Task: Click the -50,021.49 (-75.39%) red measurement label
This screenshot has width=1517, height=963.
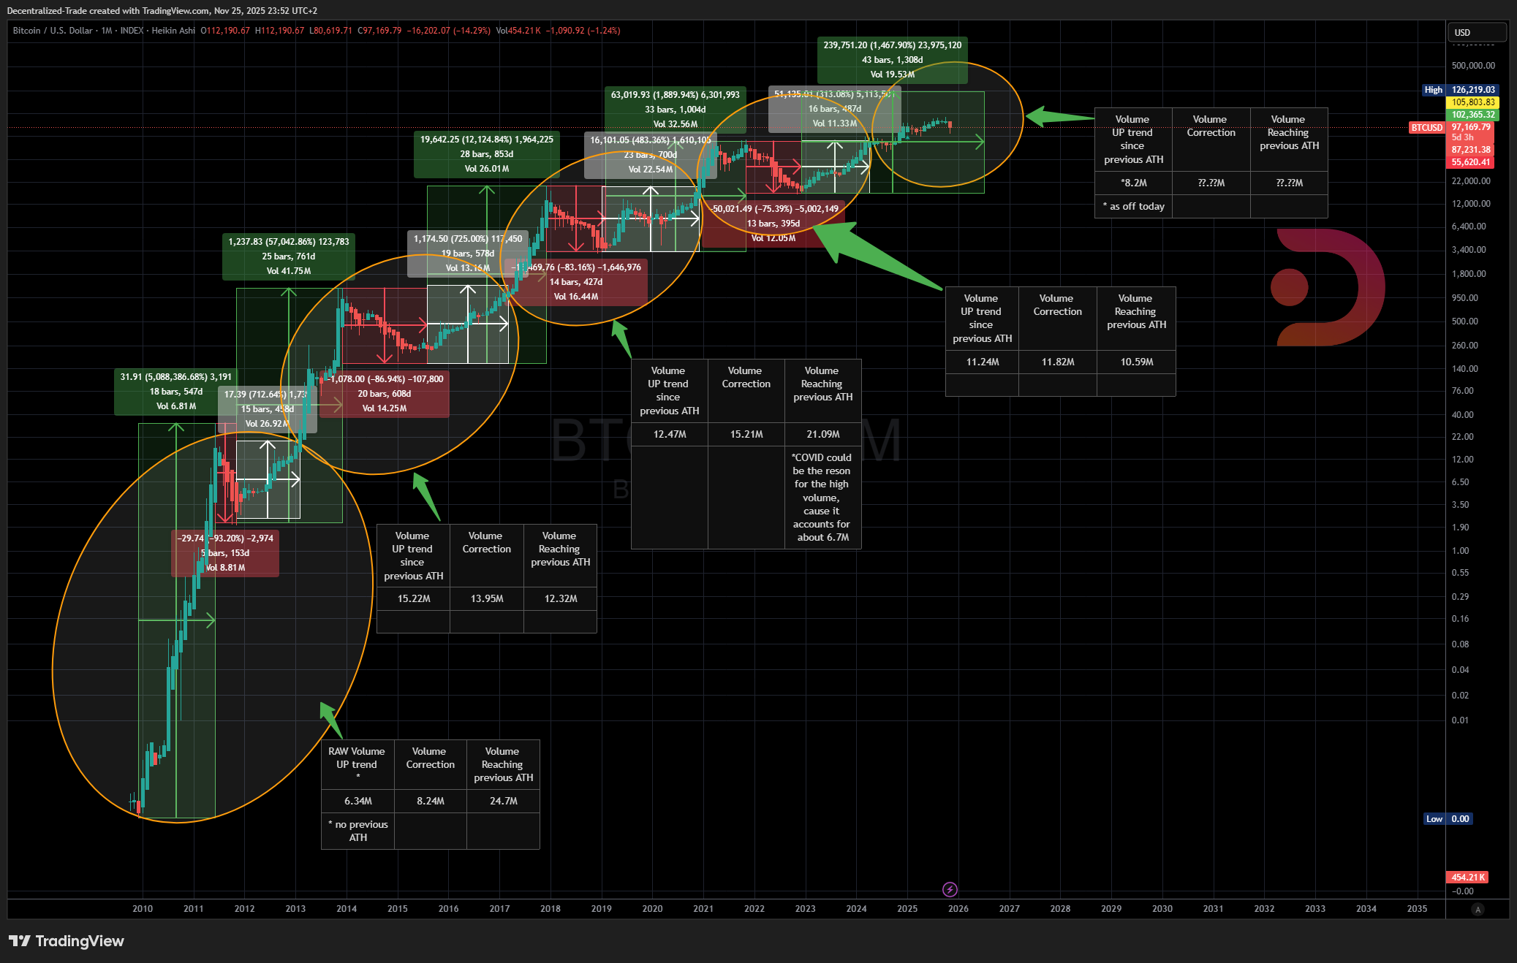Action: [x=773, y=224]
